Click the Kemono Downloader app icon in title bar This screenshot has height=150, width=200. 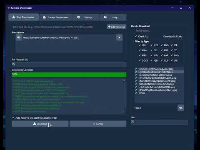click(x=9, y=8)
